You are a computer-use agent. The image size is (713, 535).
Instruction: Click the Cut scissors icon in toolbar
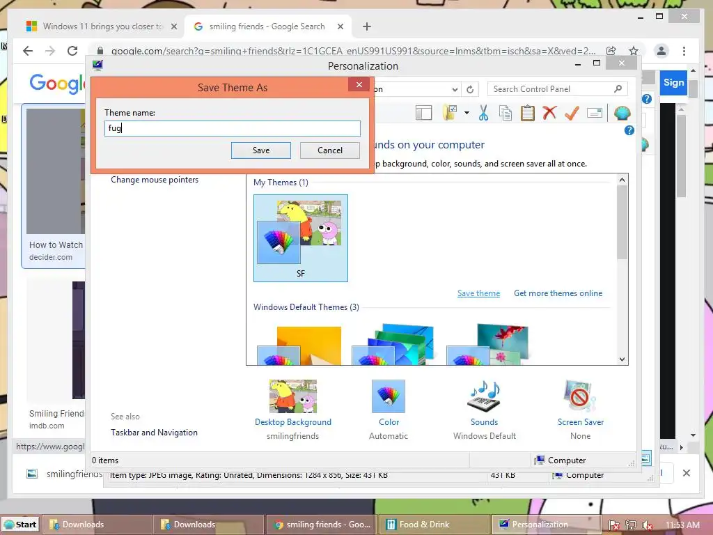(483, 112)
